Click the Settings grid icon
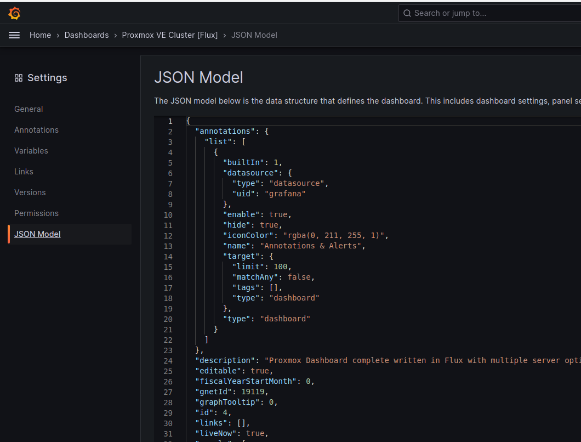The image size is (581, 442). tap(19, 78)
